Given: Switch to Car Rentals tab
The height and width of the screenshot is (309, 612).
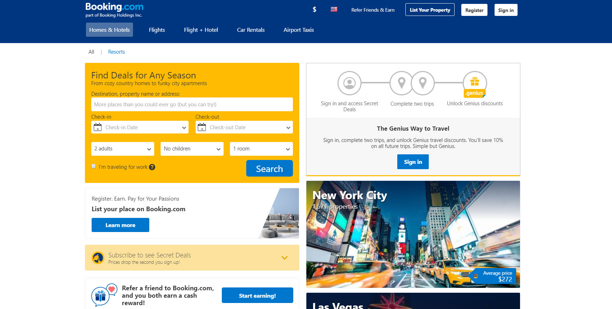Looking at the screenshot, I should (251, 30).
